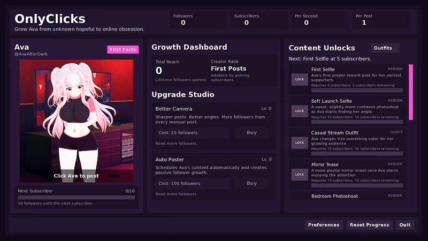
Task: Buy the Better Camera upgrade
Action: click(251, 132)
